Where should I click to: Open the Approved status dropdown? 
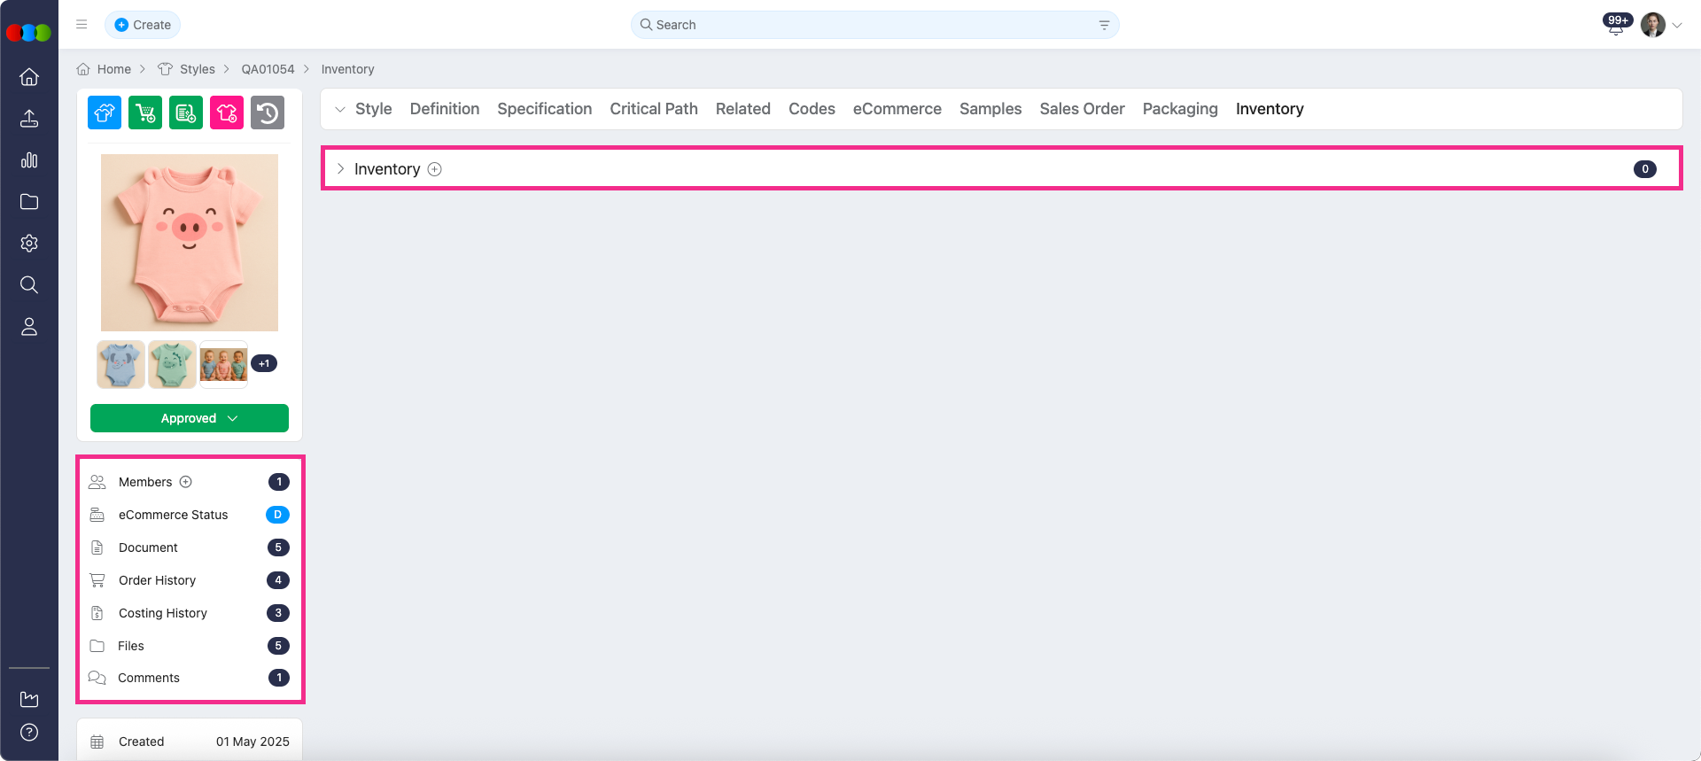pos(190,418)
